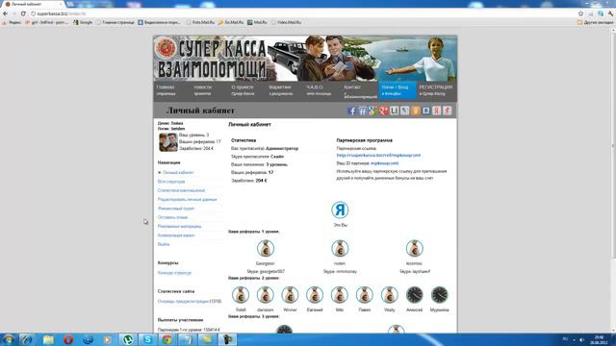Click 'Редактировать личные данные' link

tap(188, 200)
